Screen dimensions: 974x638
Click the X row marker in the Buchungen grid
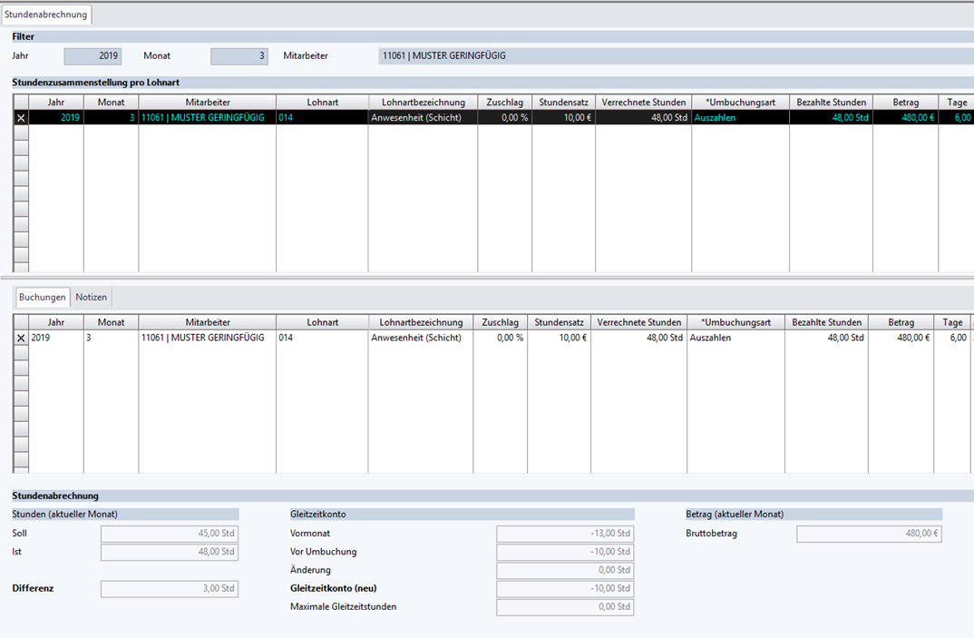click(21, 338)
